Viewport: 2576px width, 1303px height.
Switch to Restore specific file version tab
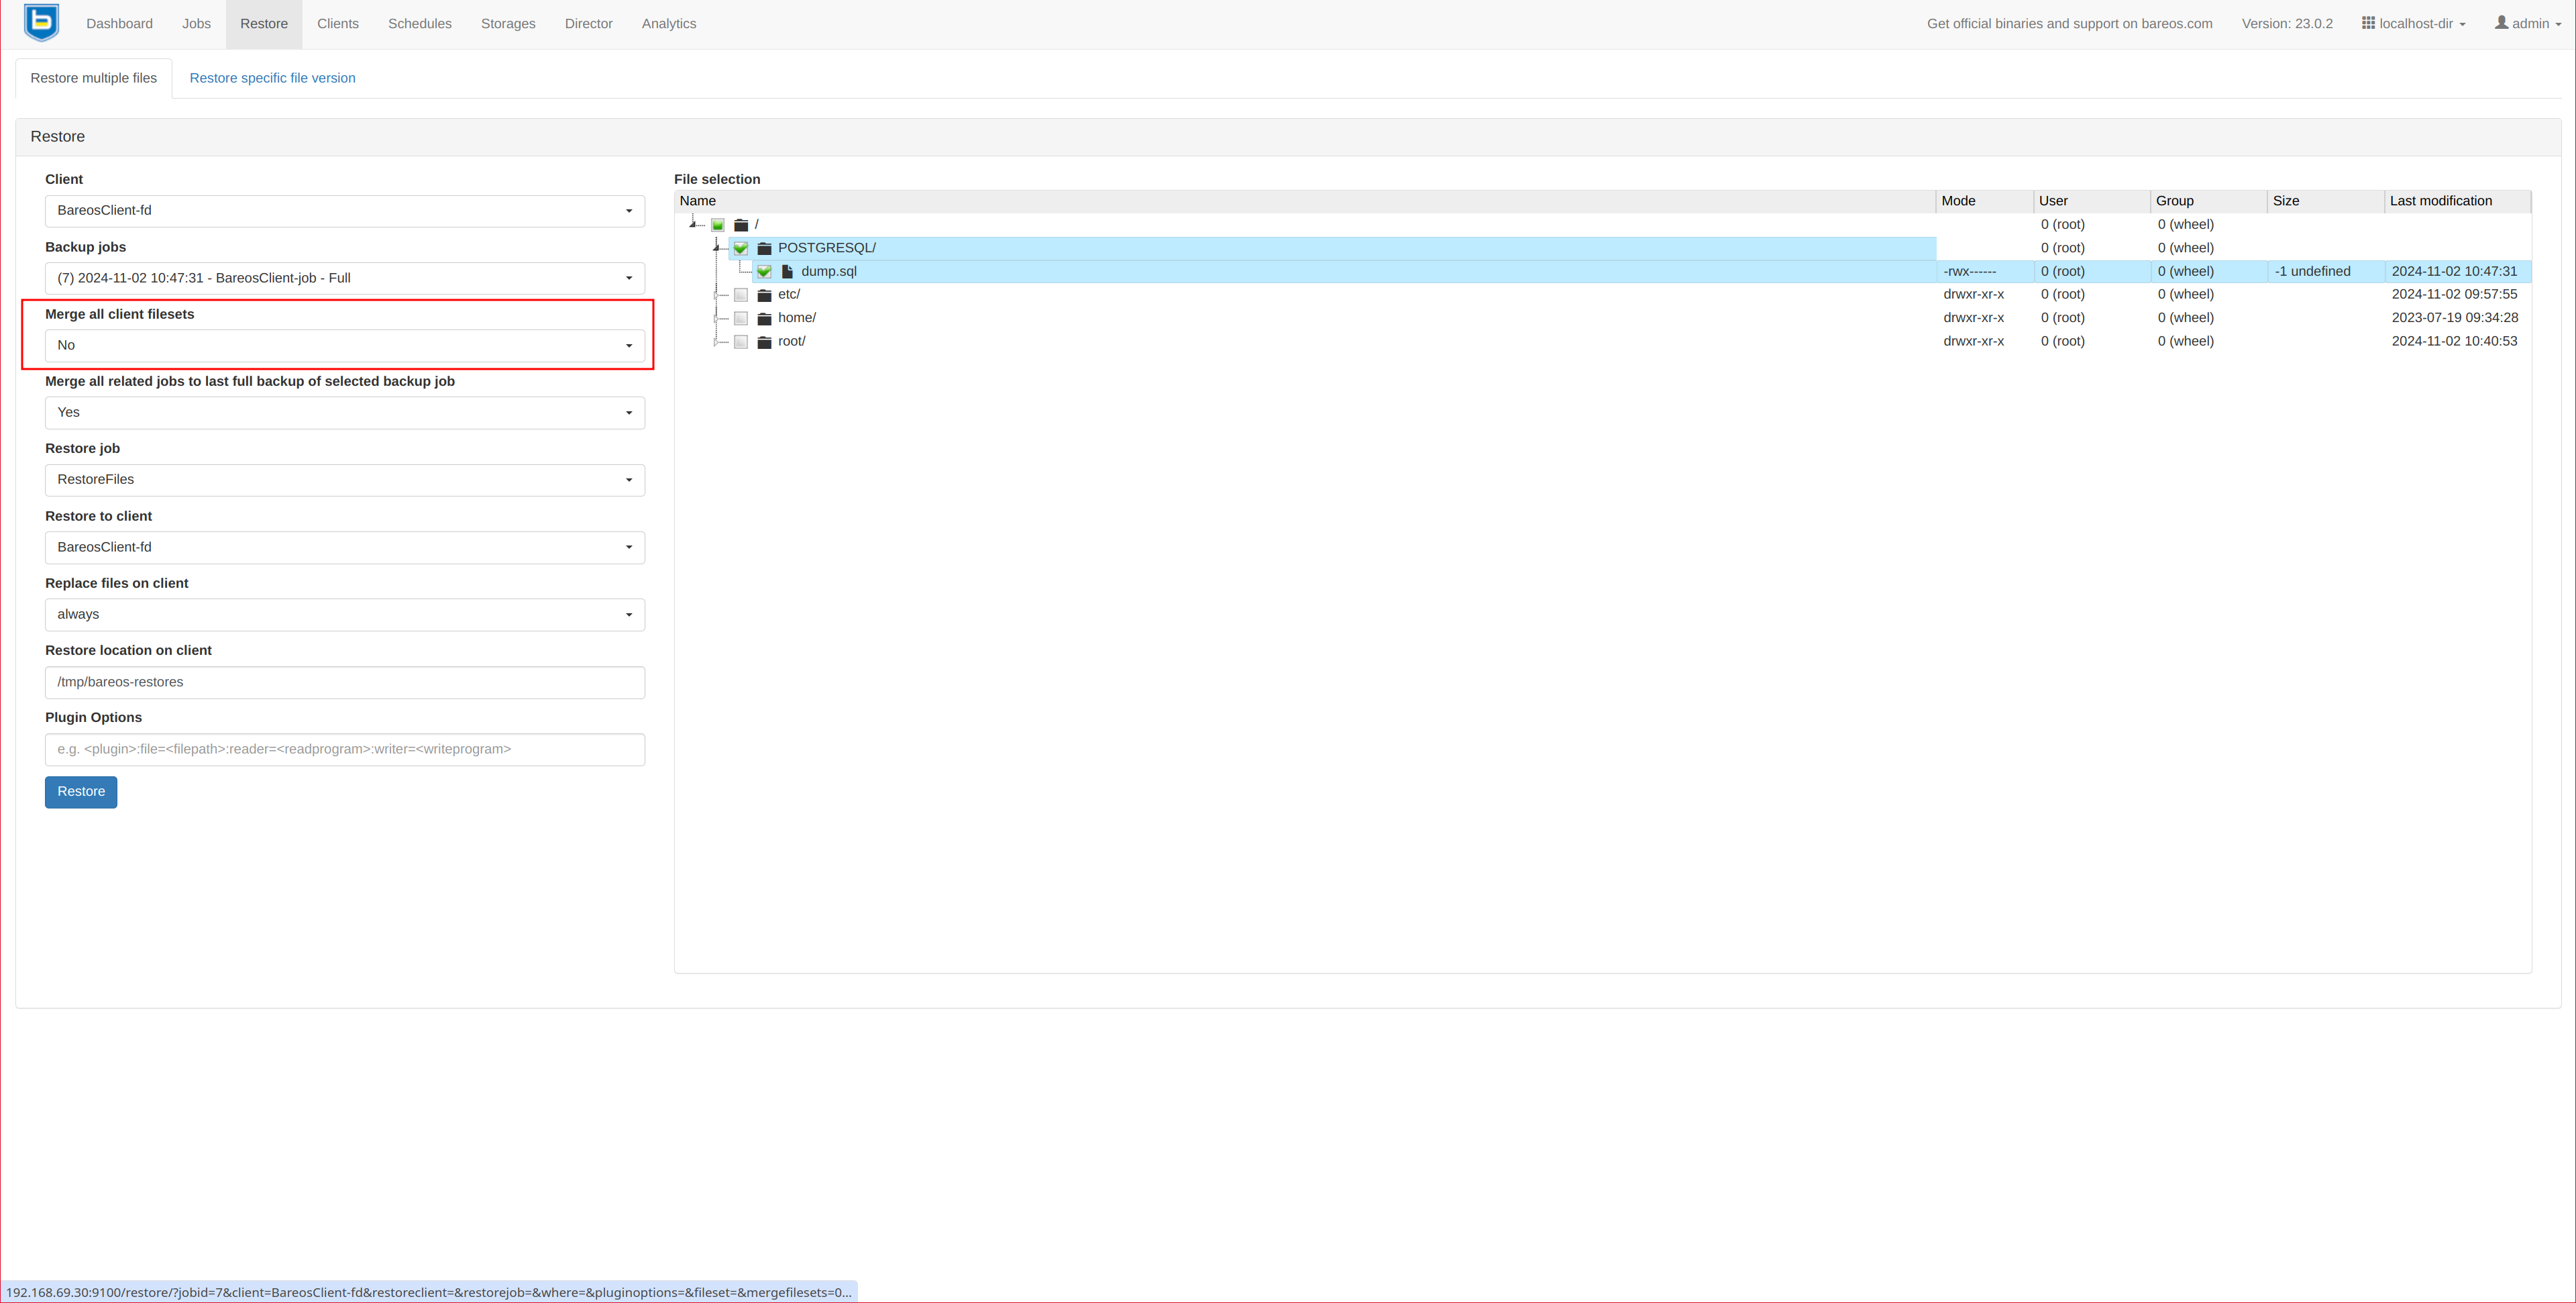272,78
